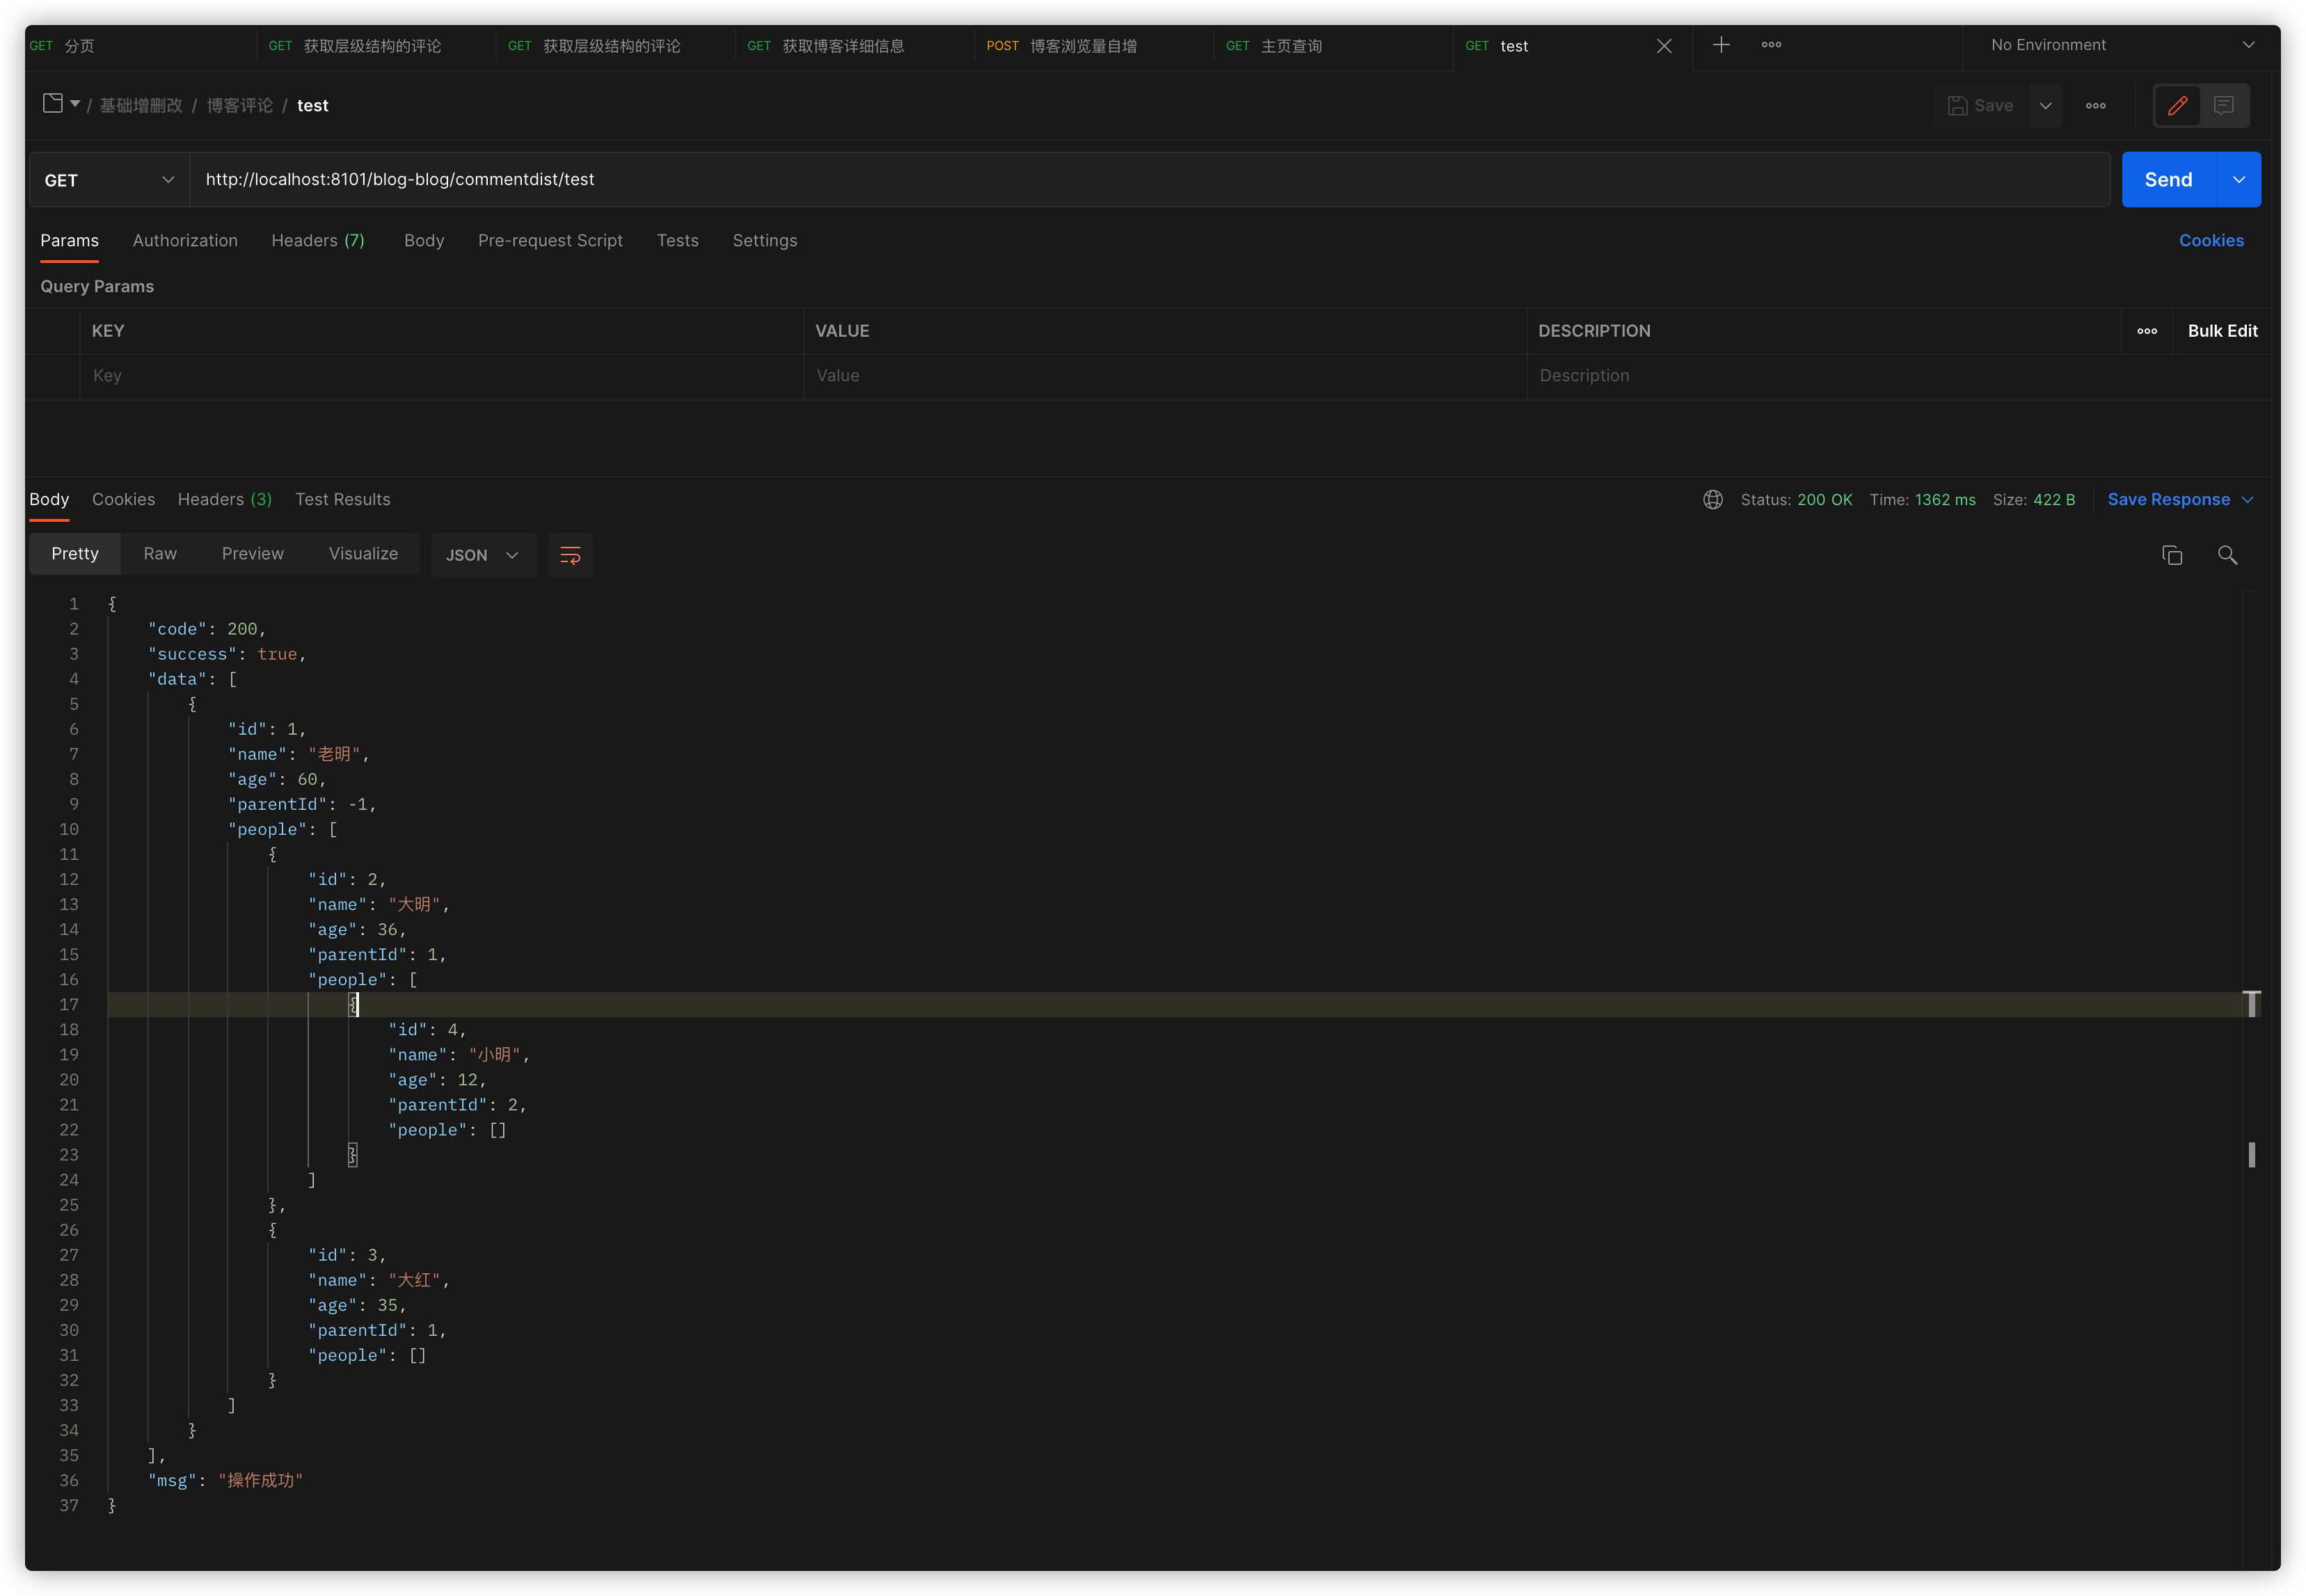This screenshot has width=2306, height=1596.
Task: Open the Cookies link
Action: coord(2211,241)
